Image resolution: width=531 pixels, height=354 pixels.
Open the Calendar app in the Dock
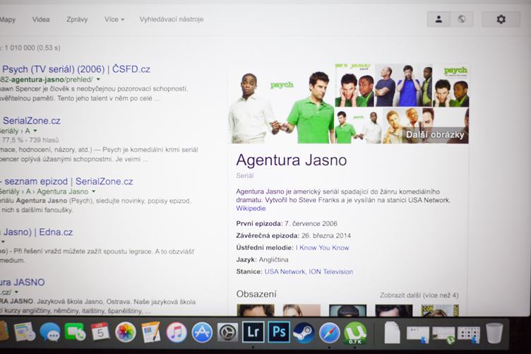coord(100,331)
